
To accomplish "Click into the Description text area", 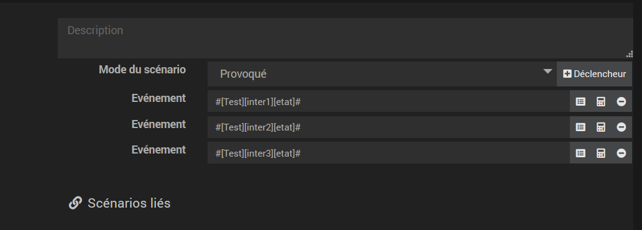I will [345, 38].
